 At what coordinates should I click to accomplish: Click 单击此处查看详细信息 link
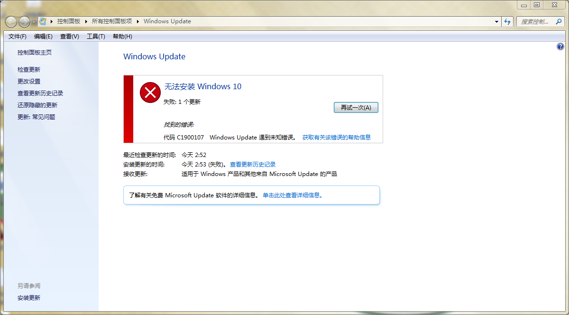tap(293, 195)
